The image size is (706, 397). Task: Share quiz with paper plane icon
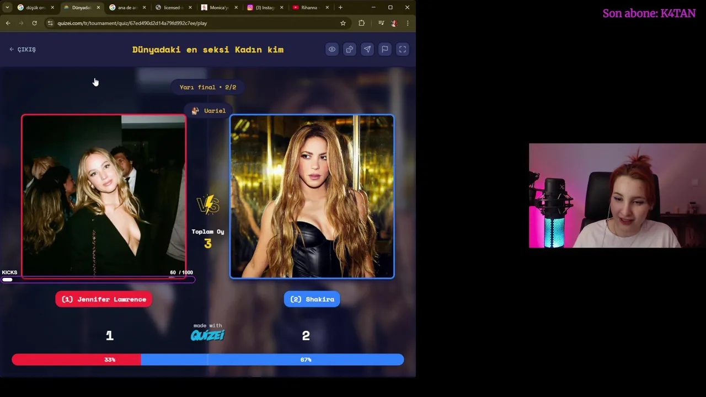tap(367, 50)
